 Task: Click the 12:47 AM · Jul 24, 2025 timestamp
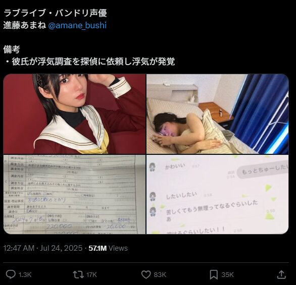tap(43, 248)
